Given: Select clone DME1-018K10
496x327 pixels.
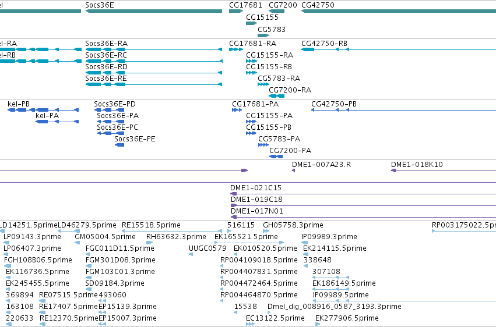Looking at the screenshot, I should (417, 165).
